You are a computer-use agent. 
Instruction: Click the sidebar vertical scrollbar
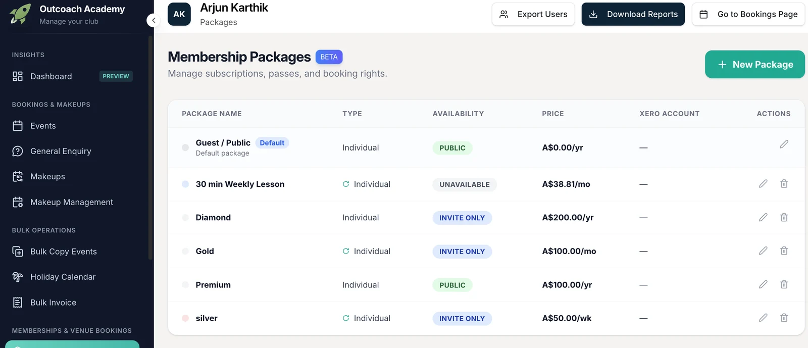coord(150,147)
